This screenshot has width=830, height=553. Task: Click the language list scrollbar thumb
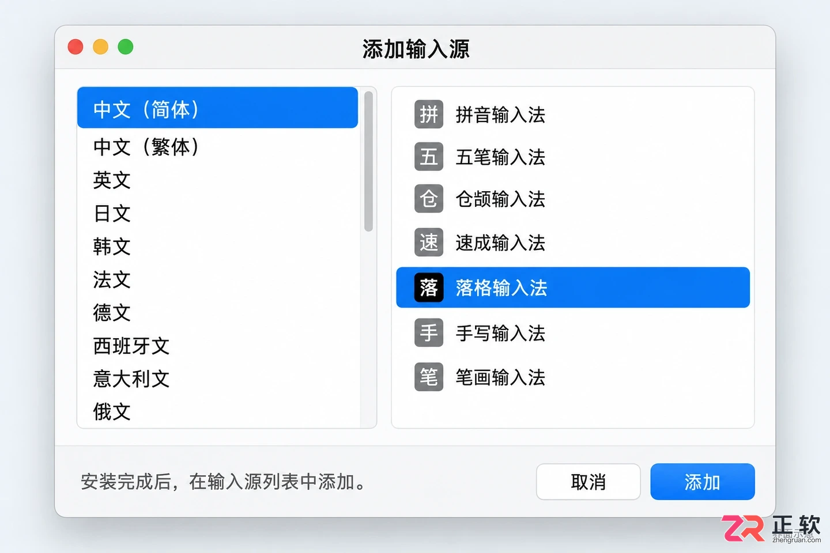[x=369, y=161]
